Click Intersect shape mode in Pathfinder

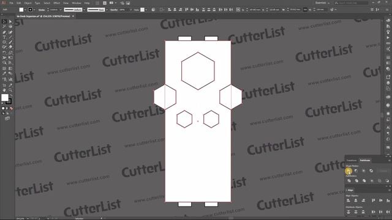click(363, 171)
